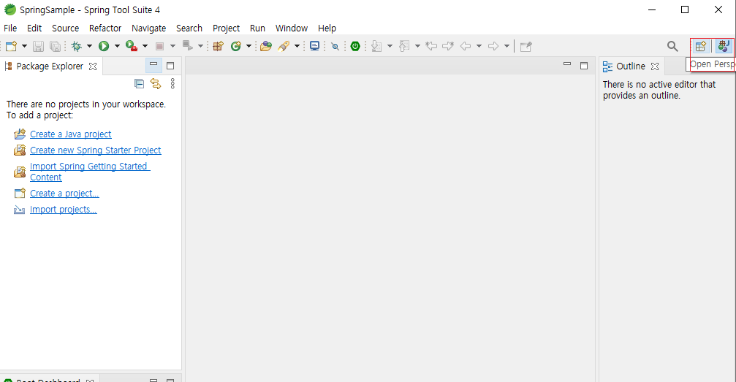Click the Pin Editor icon

point(526,46)
